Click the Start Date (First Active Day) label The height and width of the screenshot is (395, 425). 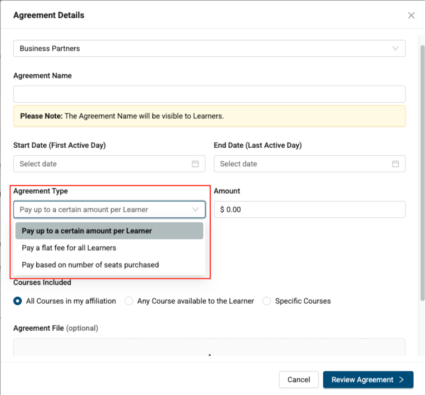59,146
